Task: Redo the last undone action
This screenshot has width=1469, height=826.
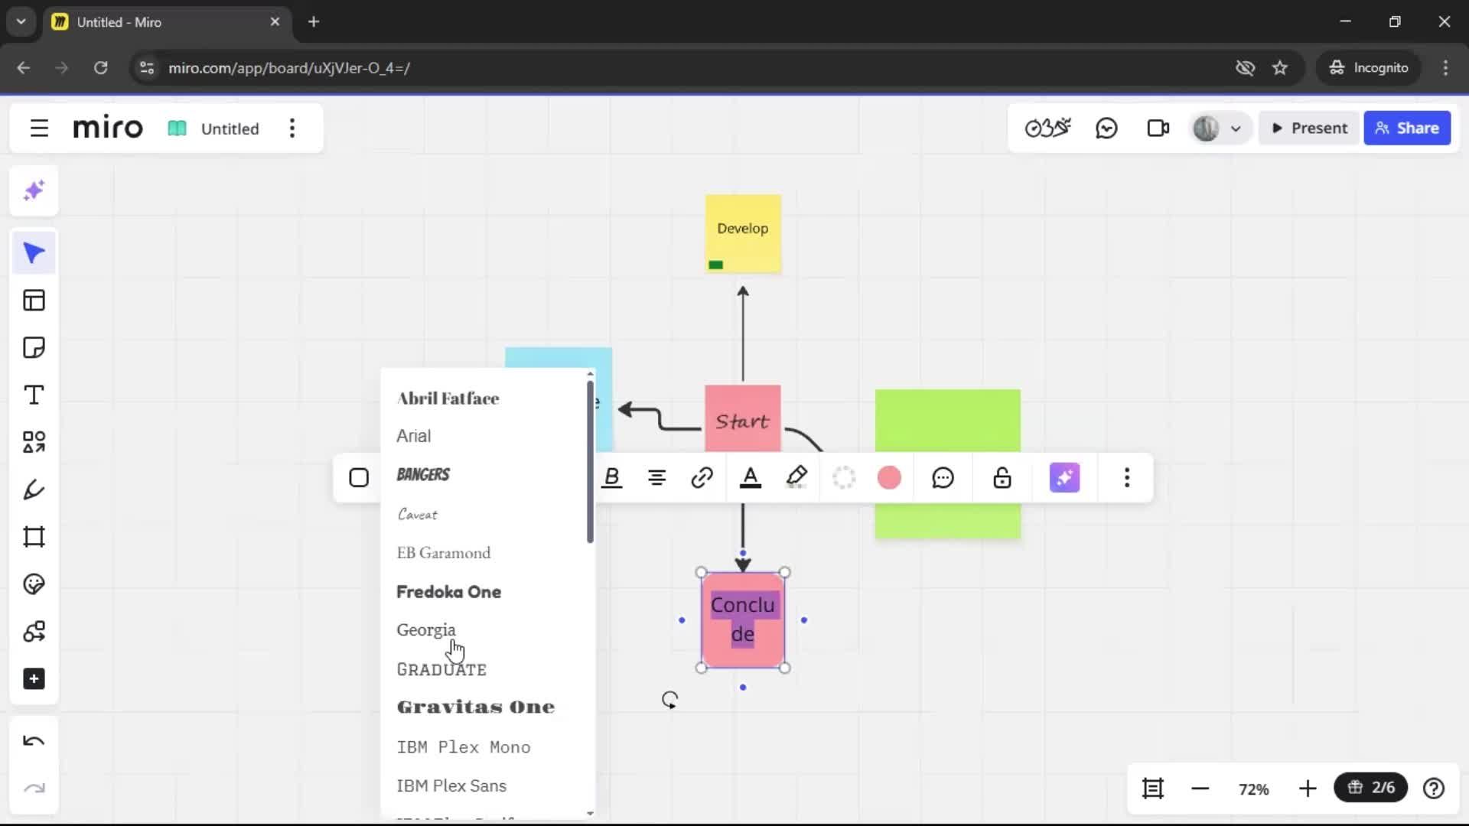Action: pyautogui.click(x=34, y=789)
